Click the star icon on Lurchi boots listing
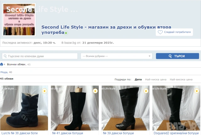This screenshot has width=201, height=135. (44, 91)
